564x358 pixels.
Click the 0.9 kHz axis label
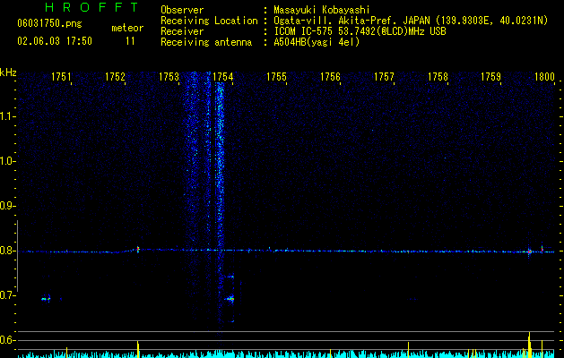point(7,206)
